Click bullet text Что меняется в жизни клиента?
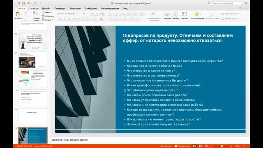Screen dimensions: 263x148 (x=151, y=71)
